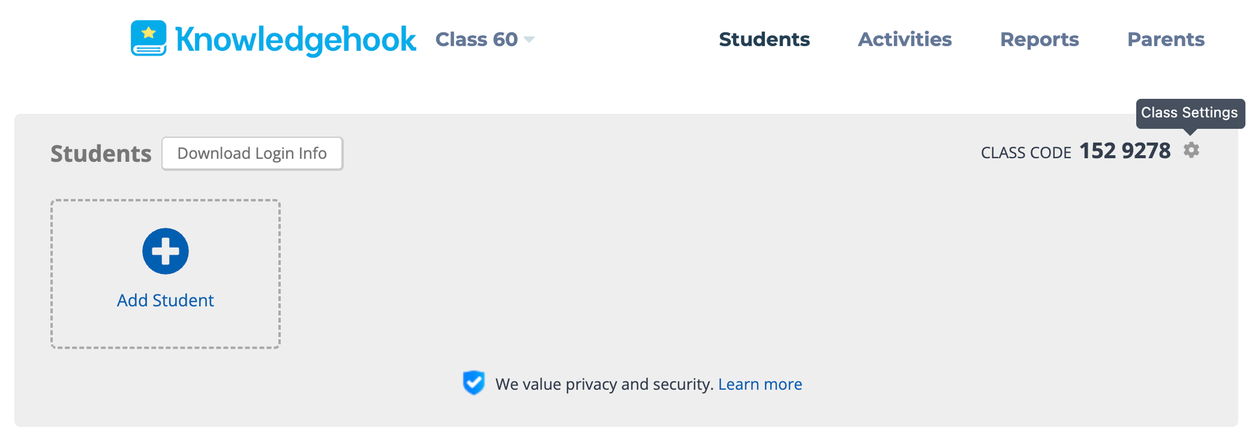The image size is (1249, 428).
Task: Click the privacy and security statement text
Action: point(604,384)
